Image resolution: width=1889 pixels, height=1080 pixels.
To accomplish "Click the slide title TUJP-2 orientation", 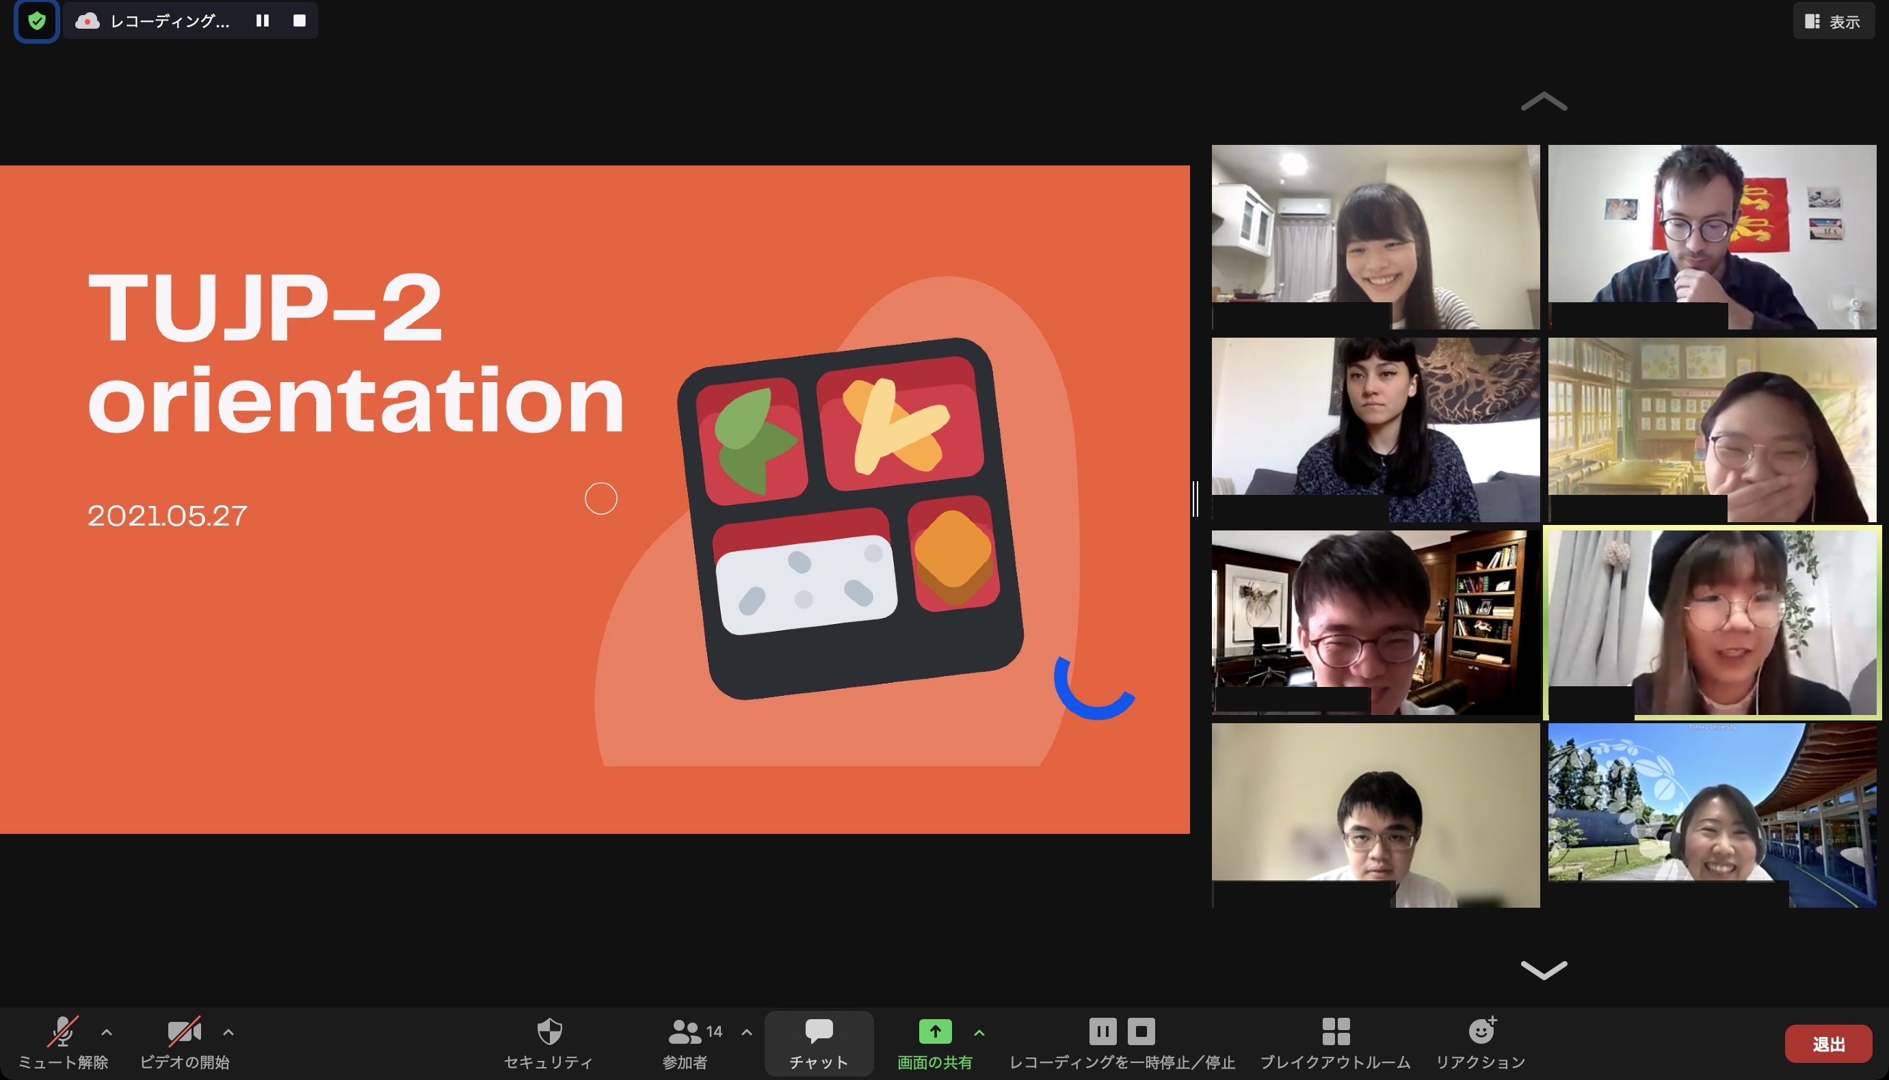I will coord(356,352).
